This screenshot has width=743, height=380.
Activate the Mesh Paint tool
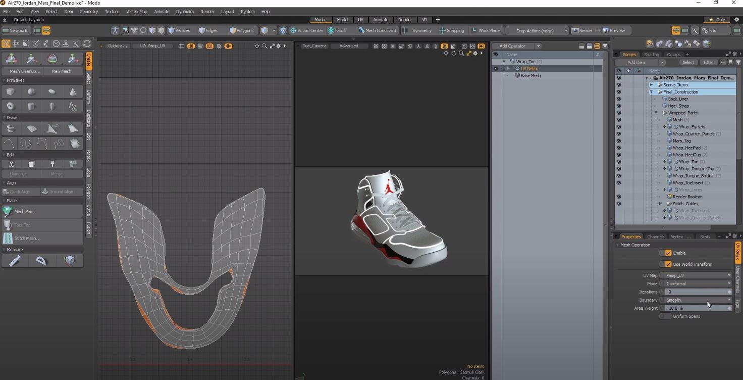(x=42, y=212)
